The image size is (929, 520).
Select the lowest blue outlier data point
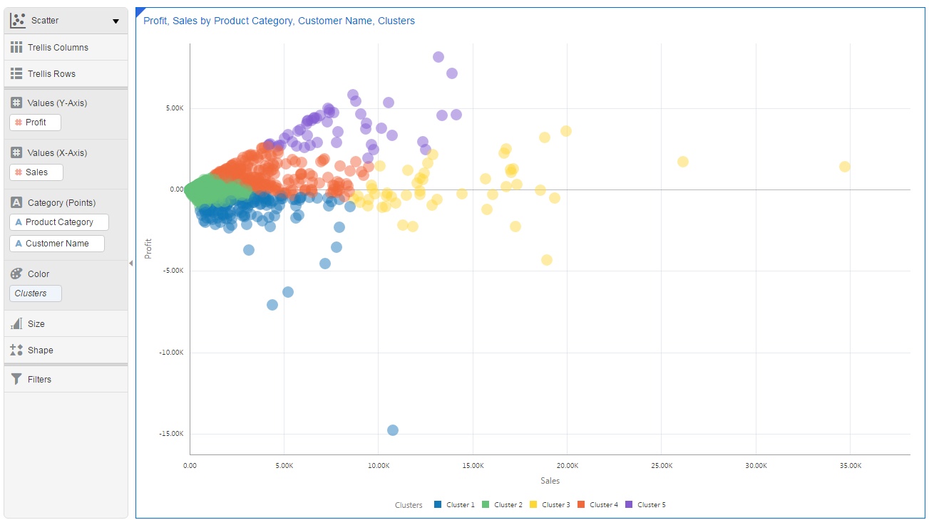[392, 430]
